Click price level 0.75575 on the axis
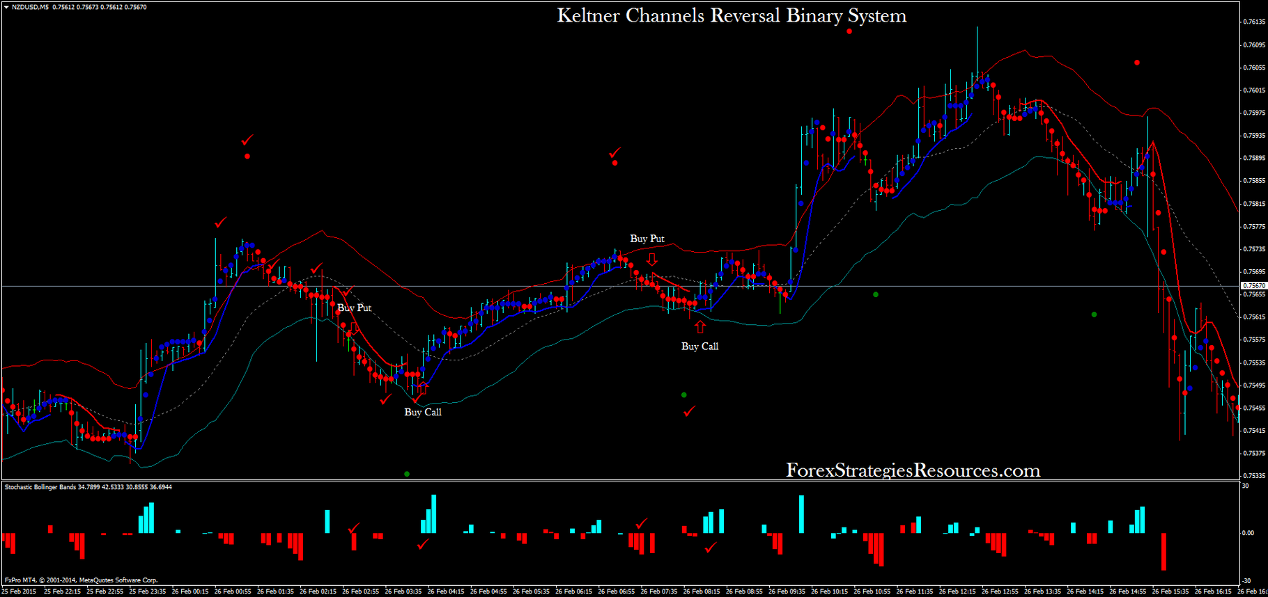Viewport: 1268px width, 597px height. (x=1254, y=340)
